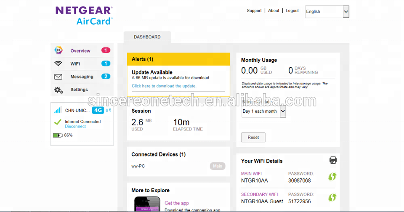Click the Get the app link
This screenshot has height=212, width=404.
177,203
